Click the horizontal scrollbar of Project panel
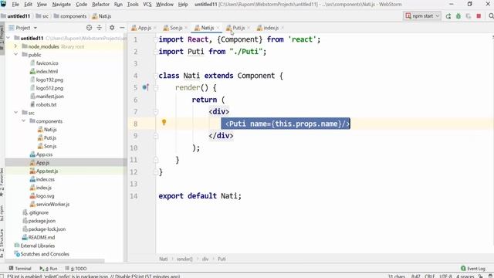The width and height of the screenshot is (494, 278). (55, 261)
